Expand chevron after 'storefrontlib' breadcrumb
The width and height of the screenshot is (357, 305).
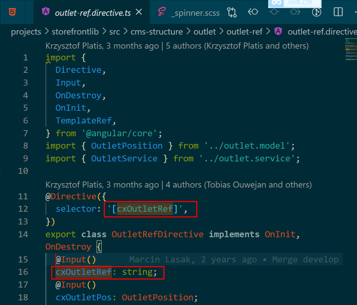pyautogui.click(x=104, y=31)
